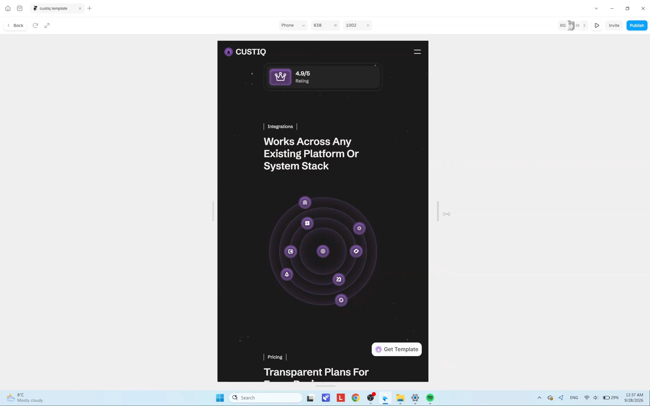The image size is (650, 406).
Task: Select the center orbit integration icon
Action: (x=323, y=251)
